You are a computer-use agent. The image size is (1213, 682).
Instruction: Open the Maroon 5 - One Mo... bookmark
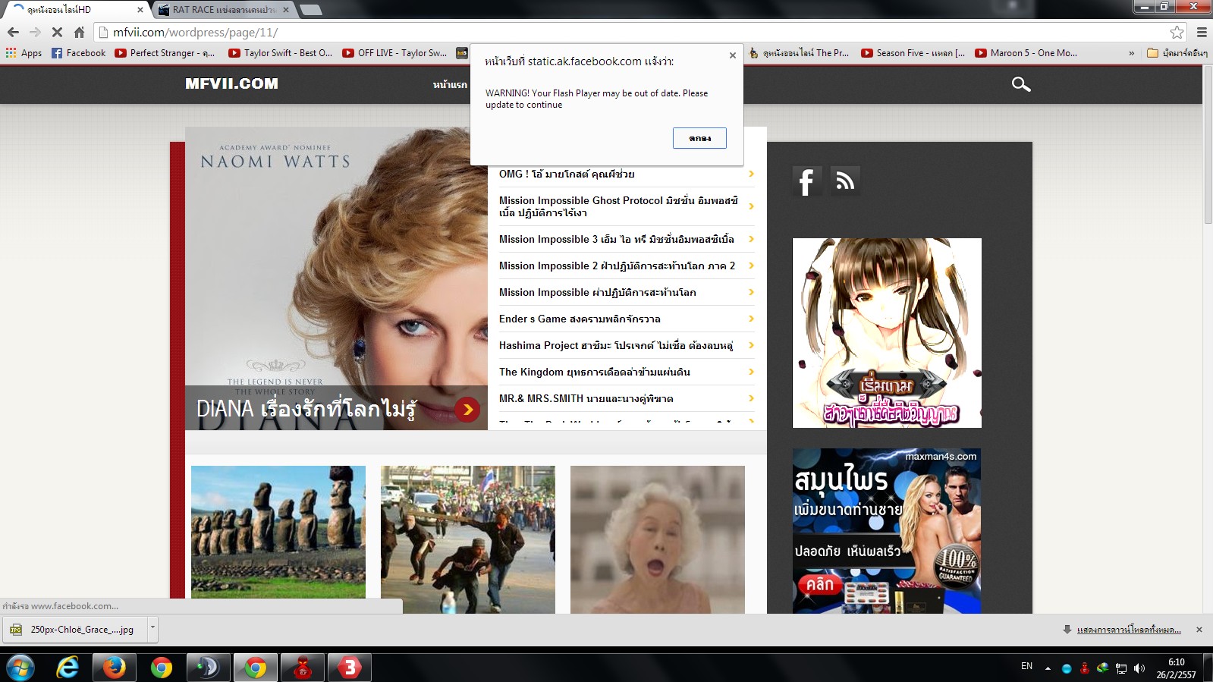click(x=1026, y=53)
